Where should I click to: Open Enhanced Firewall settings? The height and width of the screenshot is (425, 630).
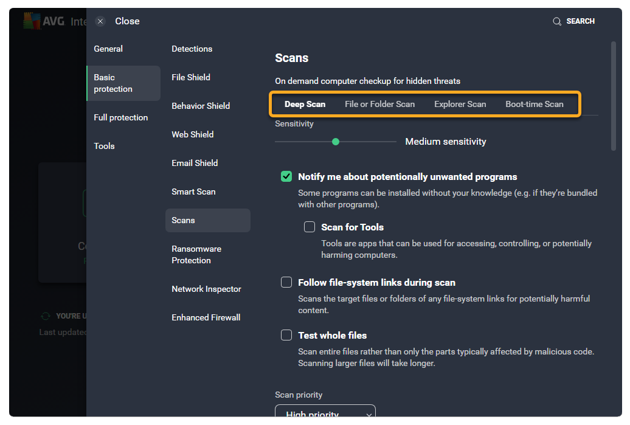tap(206, 317)
